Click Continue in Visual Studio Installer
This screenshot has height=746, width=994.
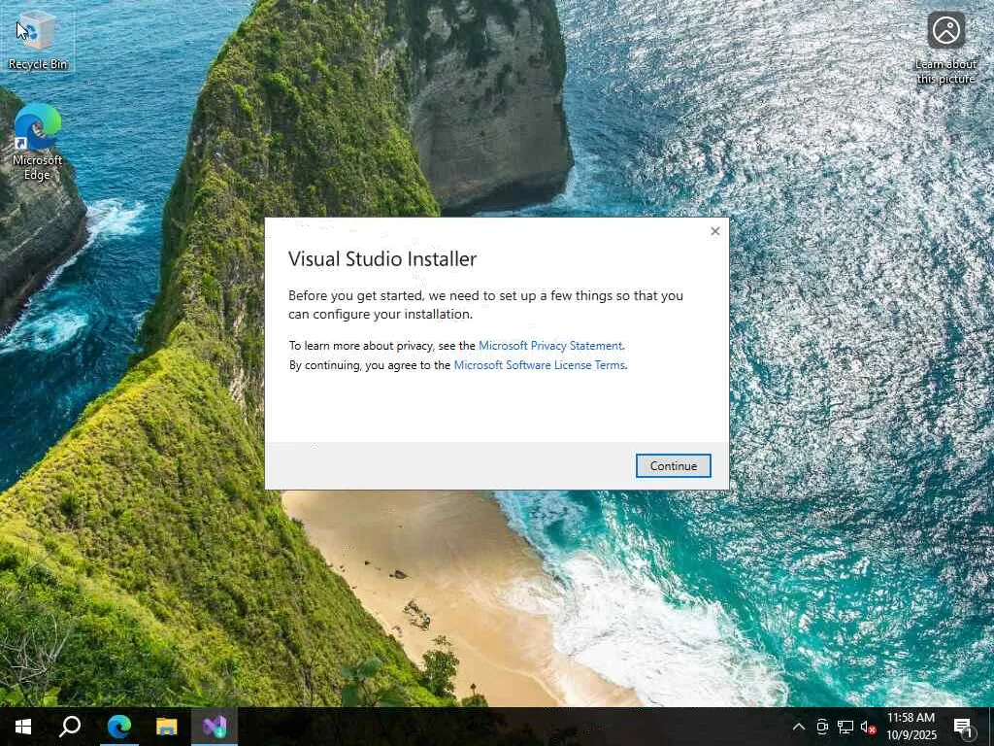pyautogui.click(x=674, y=465)
